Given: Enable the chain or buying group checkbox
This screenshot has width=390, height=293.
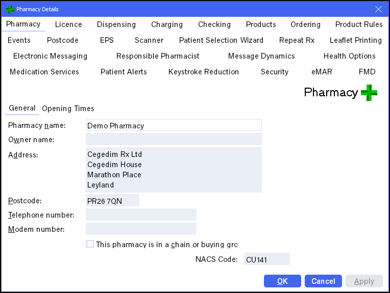Looking at the screenshot, I should click(90, 244).
